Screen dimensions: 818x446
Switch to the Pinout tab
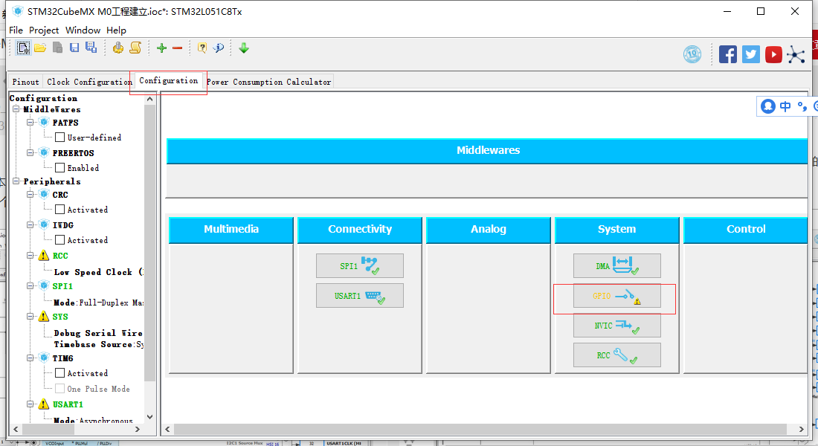pos(25,82)
